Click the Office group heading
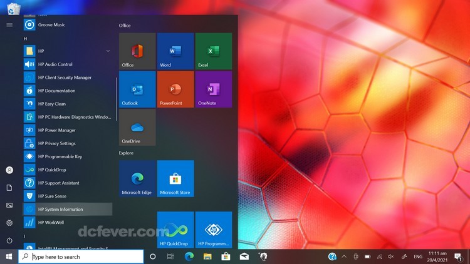The width and height of the screenshot is (470, 264). [125, 26]
